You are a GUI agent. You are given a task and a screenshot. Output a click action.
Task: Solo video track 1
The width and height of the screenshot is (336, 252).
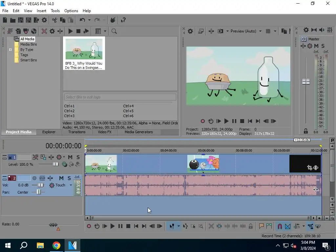[x=78, y=157]
